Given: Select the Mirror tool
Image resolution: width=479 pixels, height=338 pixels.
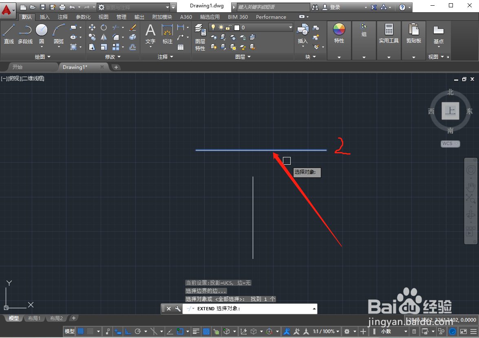Looking at the screenshot, I should coord(104,37).
